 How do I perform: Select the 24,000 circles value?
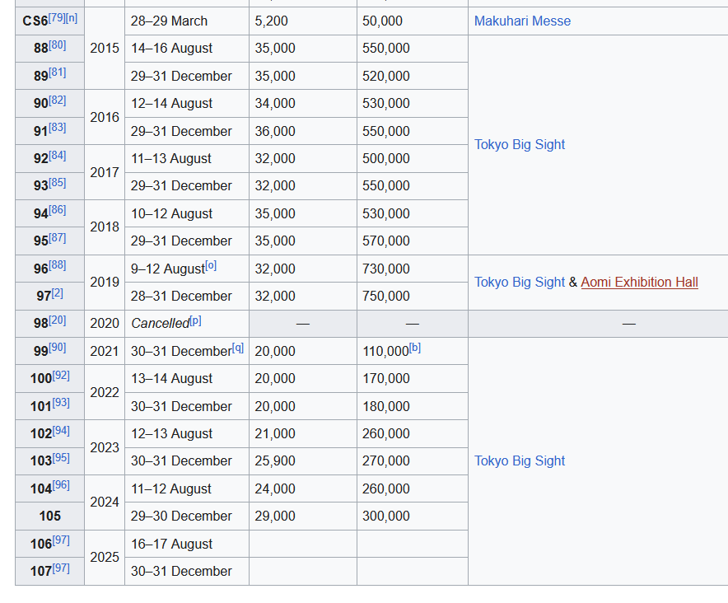[x=275, y=488]
